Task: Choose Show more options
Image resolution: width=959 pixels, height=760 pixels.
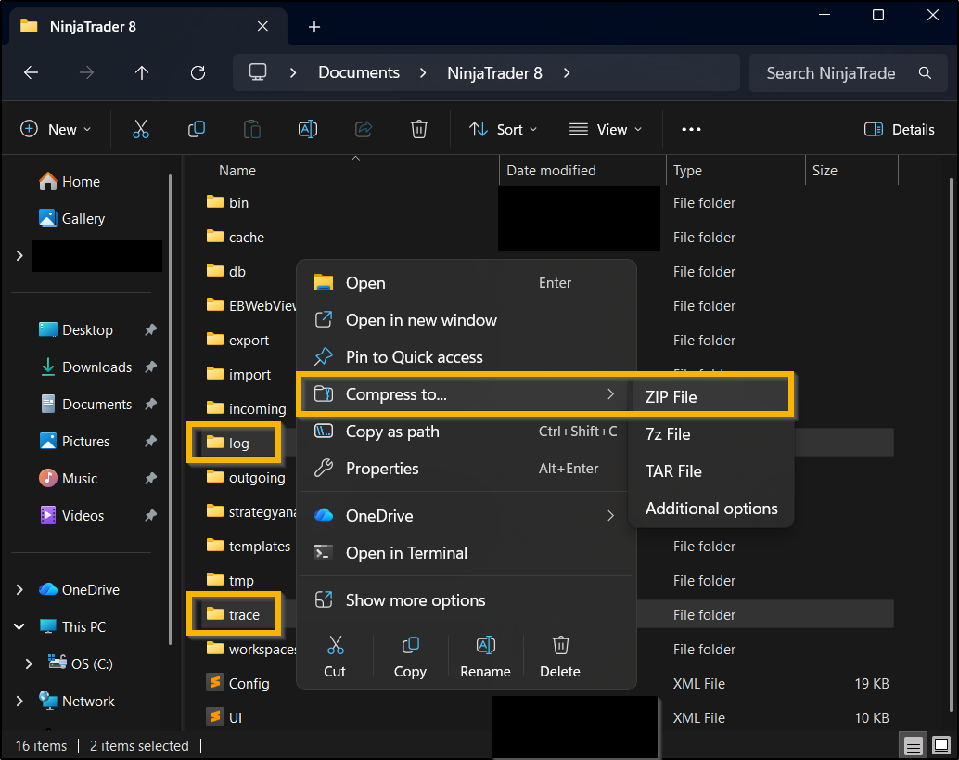Action: (466, 600)
